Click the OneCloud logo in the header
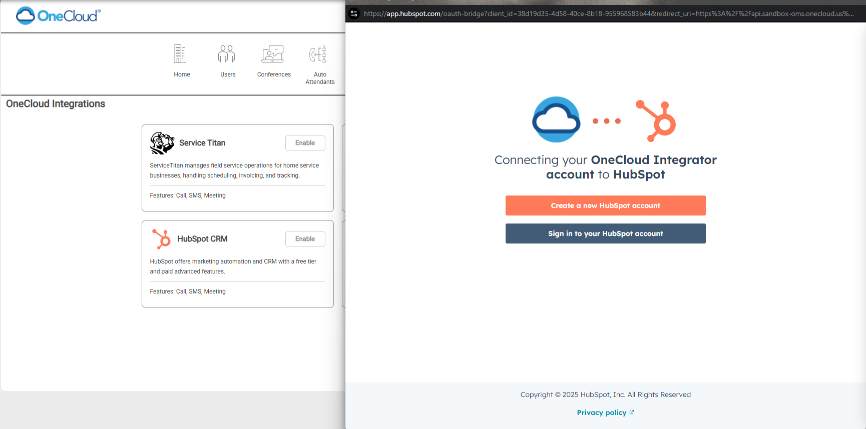 (x=58, y=16)
